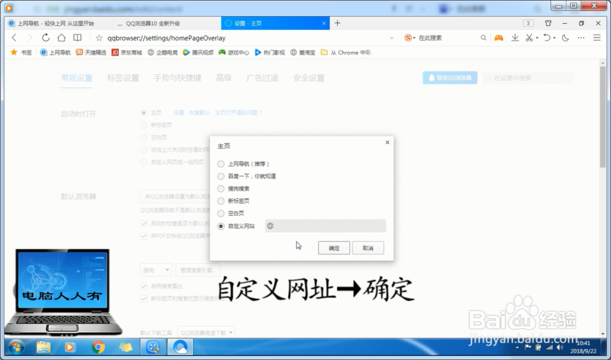Select the 主页 startup radio in settings
The image size is (611, 360).
point(144,112)
